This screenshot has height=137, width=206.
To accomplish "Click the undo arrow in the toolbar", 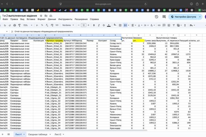I will 5,25.
